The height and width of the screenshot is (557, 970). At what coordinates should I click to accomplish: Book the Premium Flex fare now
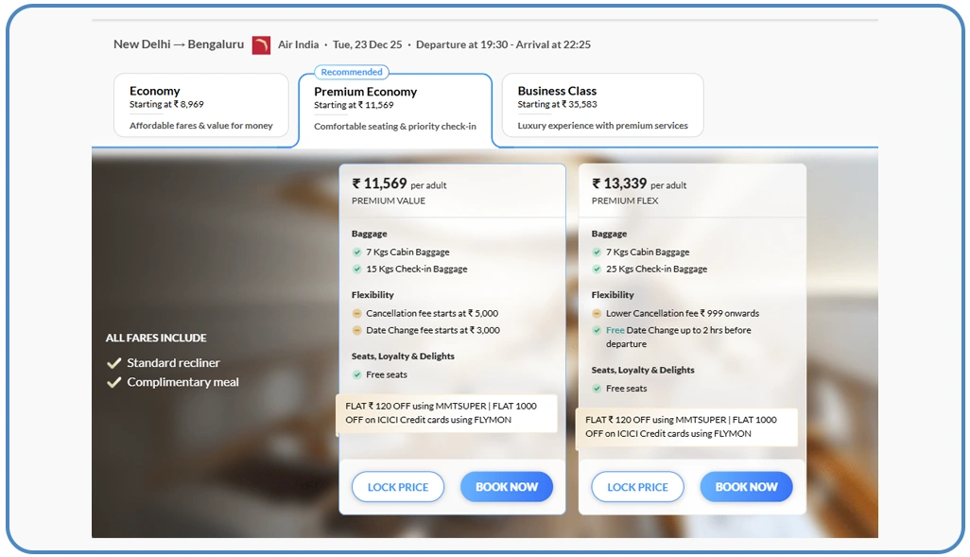pyautogui.click(x=746, y=487)
